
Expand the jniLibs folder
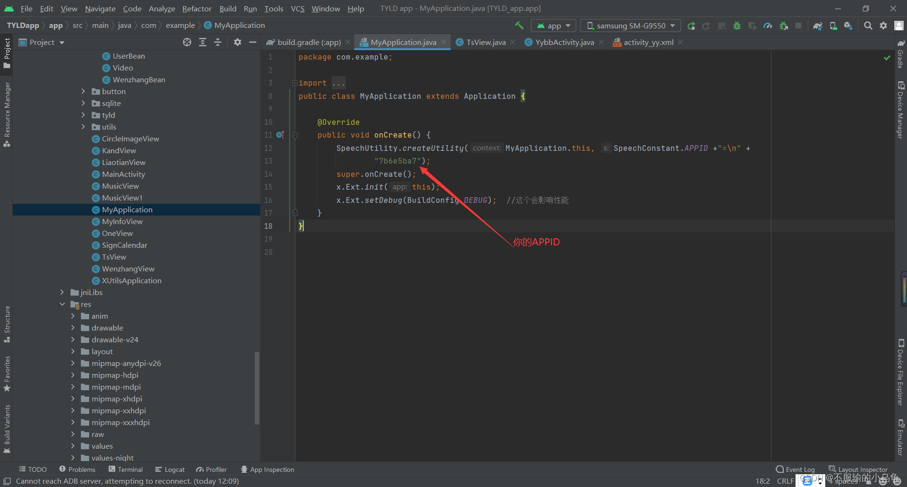coord(62,292)
